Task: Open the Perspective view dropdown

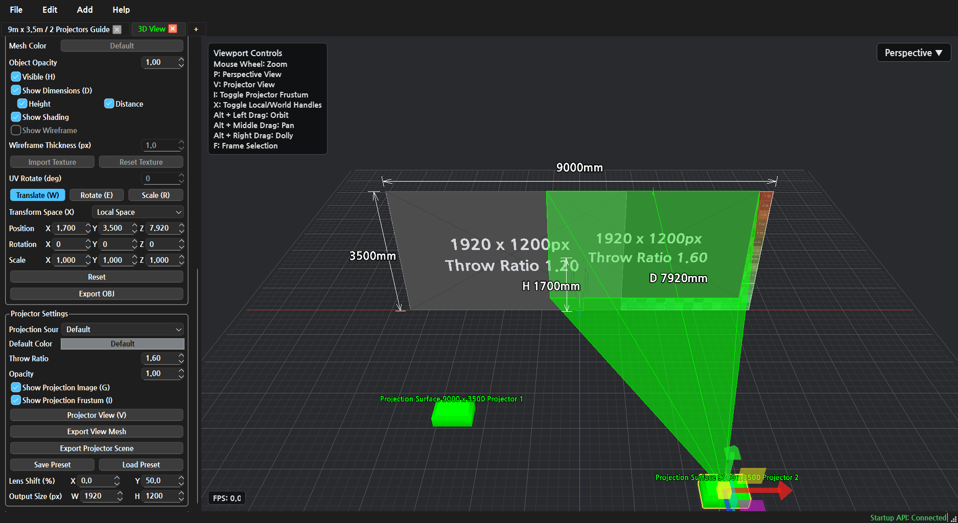Action: (914, 53)
